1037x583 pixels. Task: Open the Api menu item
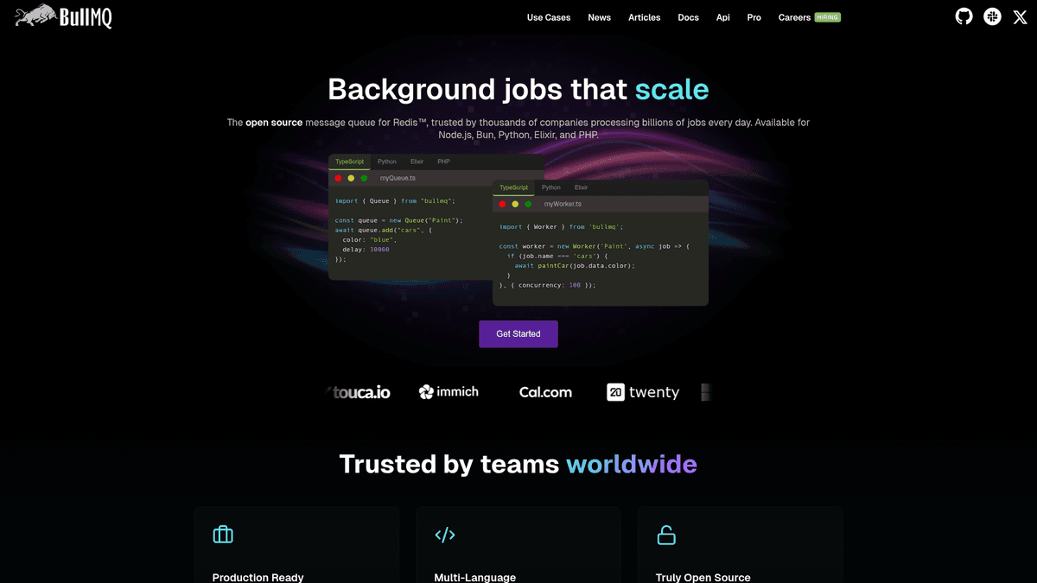tap(722, 17)
